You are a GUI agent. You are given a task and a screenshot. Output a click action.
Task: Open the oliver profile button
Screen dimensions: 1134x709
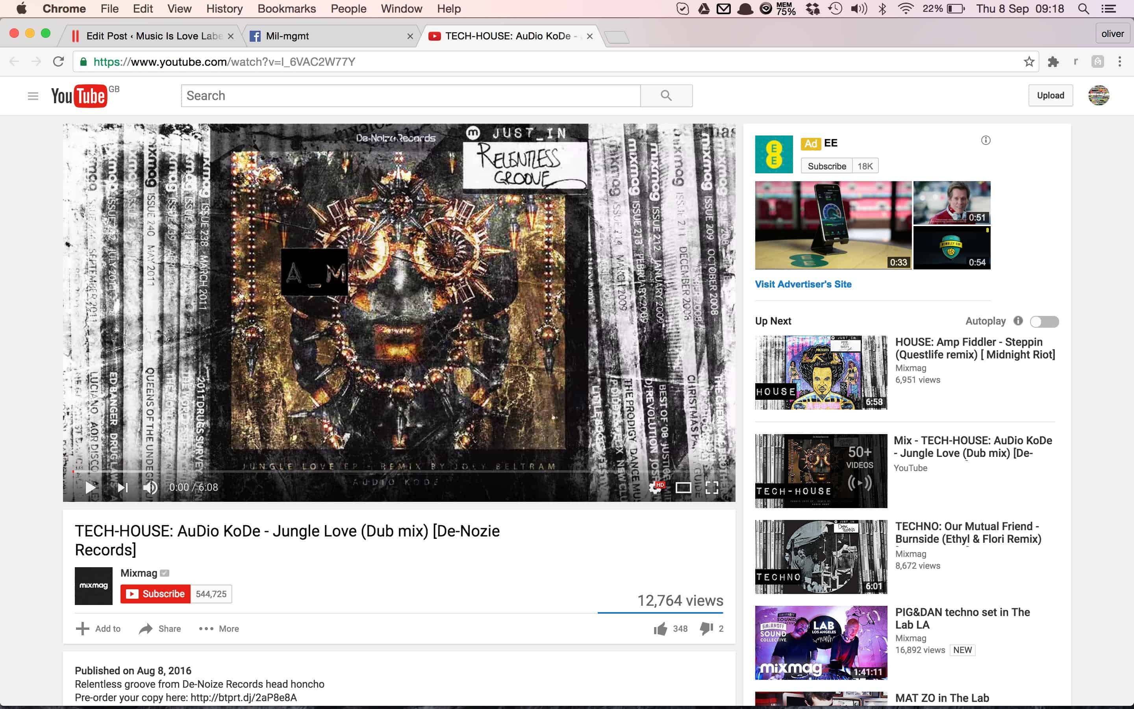pos(1112,34)
